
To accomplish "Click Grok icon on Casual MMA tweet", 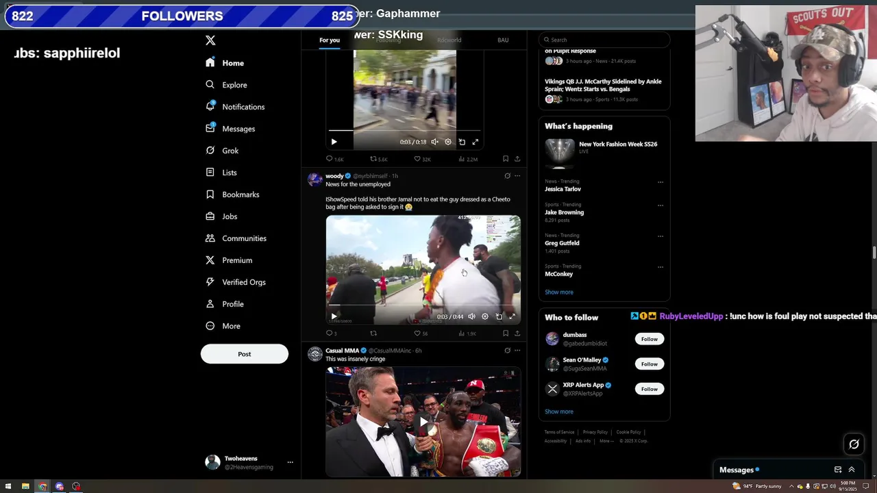I will pyautogui.click(x=507, y=351).
